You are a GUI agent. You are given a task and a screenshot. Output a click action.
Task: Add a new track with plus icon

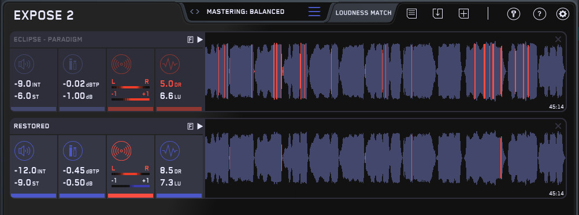coord(463,14)
